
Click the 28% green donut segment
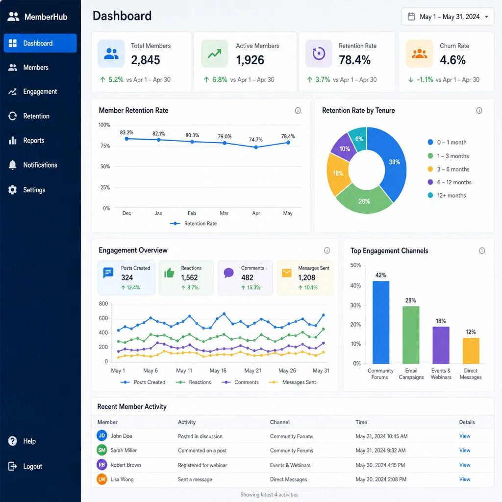click(364, 201)
